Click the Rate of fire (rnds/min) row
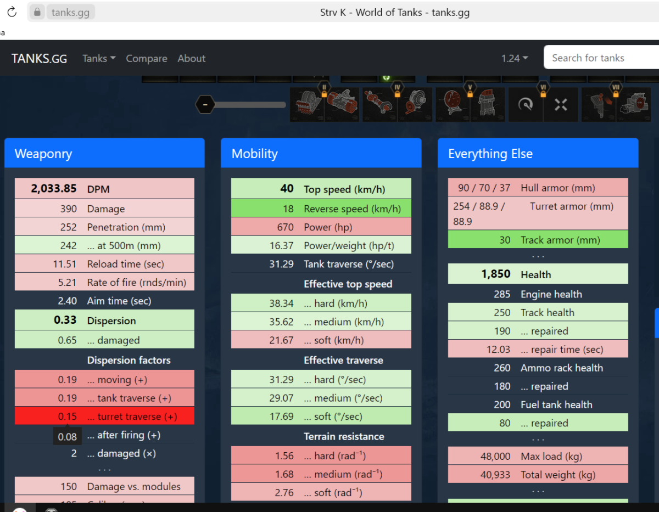Viewport: 659px width, 512px height. click(x=104, y=283)
